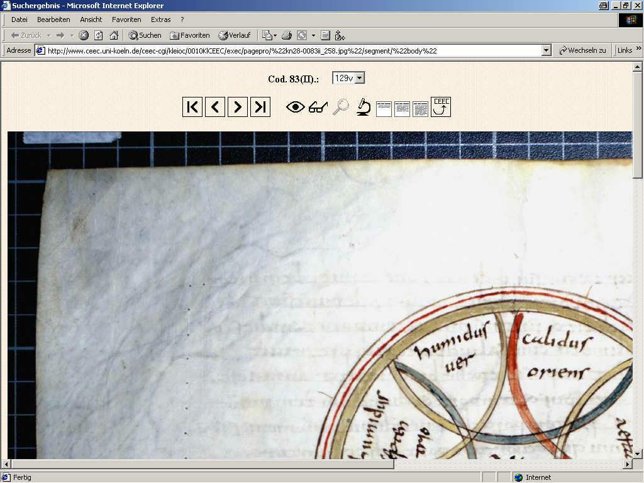Expand the forward history dropdown arrow
This screenshot has height=483, width=644.
[x=72, y=36]
